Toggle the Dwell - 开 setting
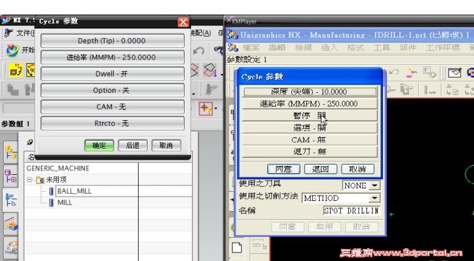 pos(112,74)
